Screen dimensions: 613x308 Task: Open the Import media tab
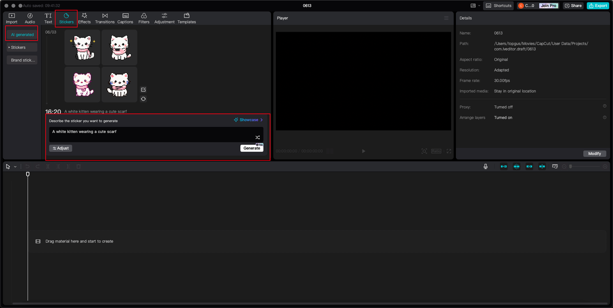(11, 18)
